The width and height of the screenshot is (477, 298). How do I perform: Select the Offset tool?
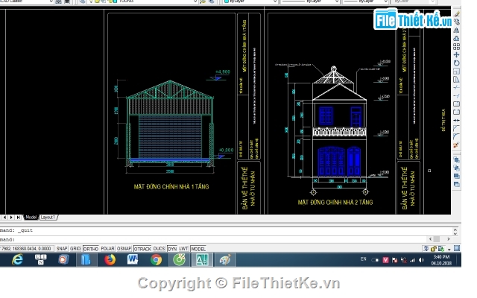457,38
